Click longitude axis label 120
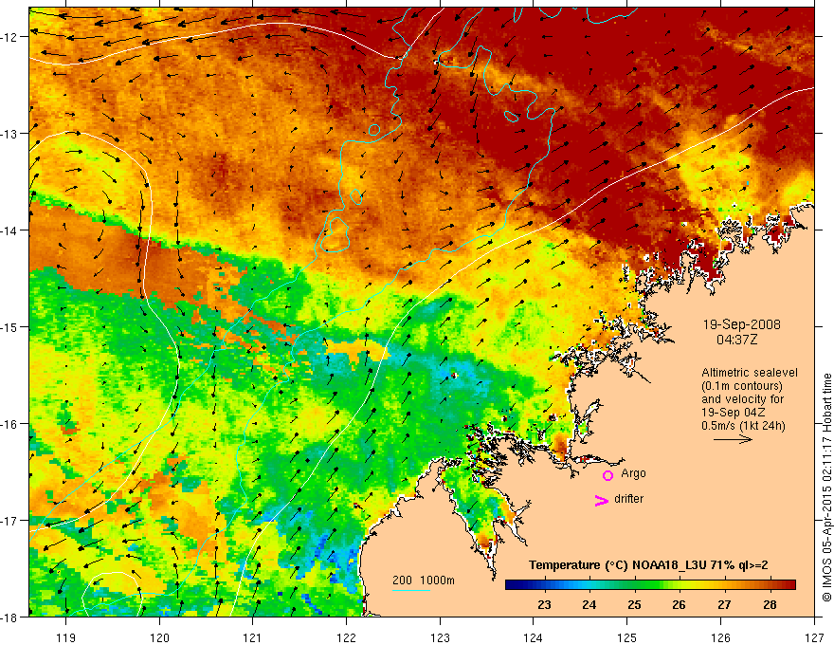834x645 pixels. (159, 637)
